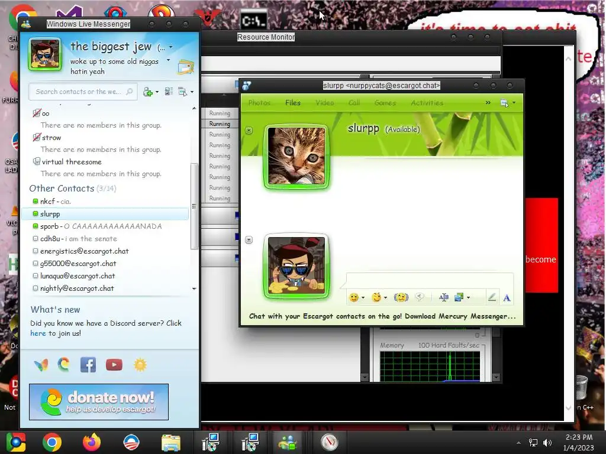Select energistics@escargot.chat contact
606x454 pixels.
pyautogui.click(x=105, y=251)
